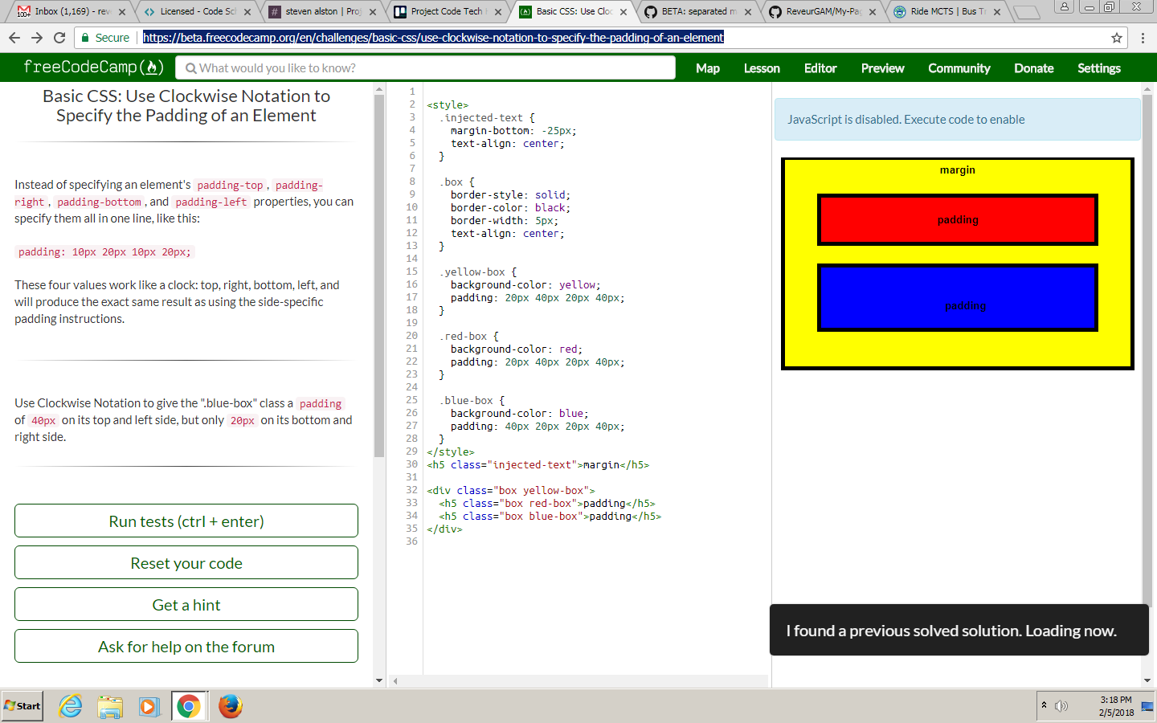Viewport: 1157px width, 723px height.
Task: Click the 'margin' heading in the preview
Action: [x=958, y=170]
